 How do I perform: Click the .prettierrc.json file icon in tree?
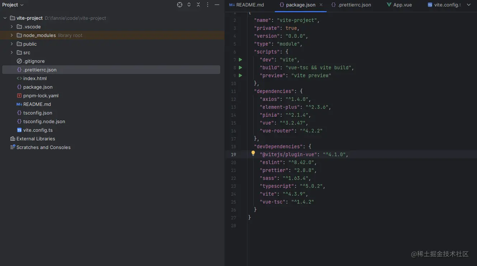pos(19,70)
